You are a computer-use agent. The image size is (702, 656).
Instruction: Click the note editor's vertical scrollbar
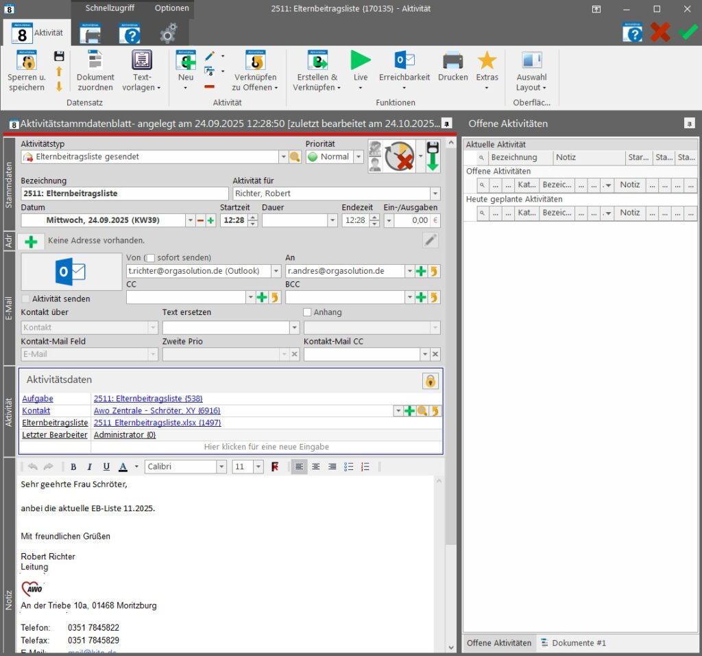pos(439,563)
